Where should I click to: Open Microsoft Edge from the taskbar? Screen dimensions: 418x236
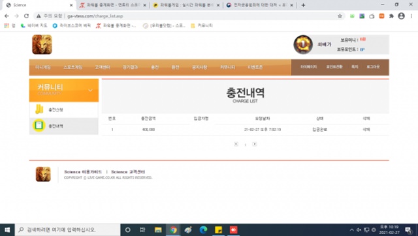pyautogui.click(x=203, y=229)
